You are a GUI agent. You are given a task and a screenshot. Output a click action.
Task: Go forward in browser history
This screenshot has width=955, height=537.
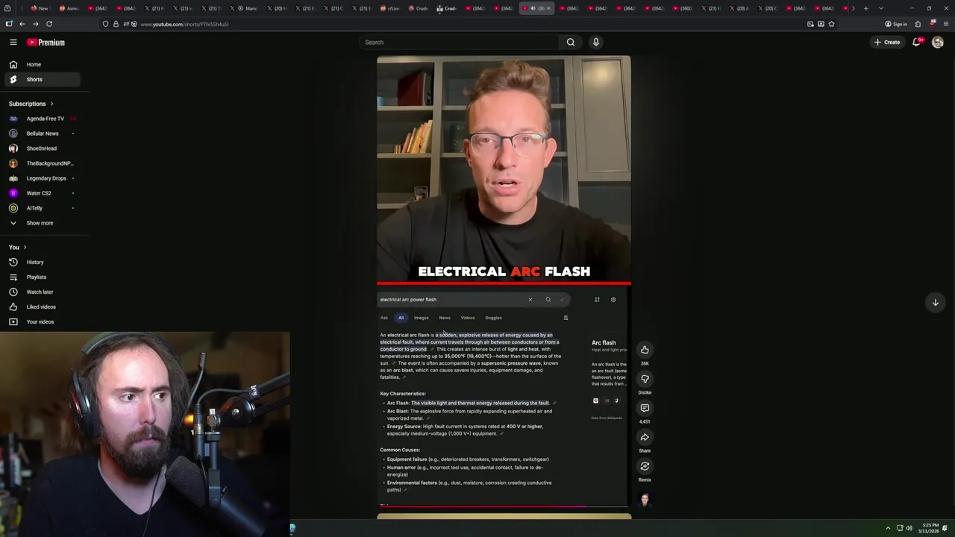click(35, 24)
